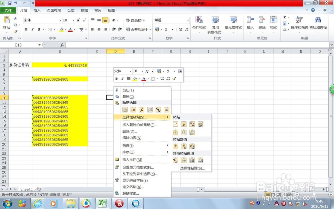Click the Paste Link icon in paste options
The width and height of the screenshot is (334, 209).
pos(184,160)
